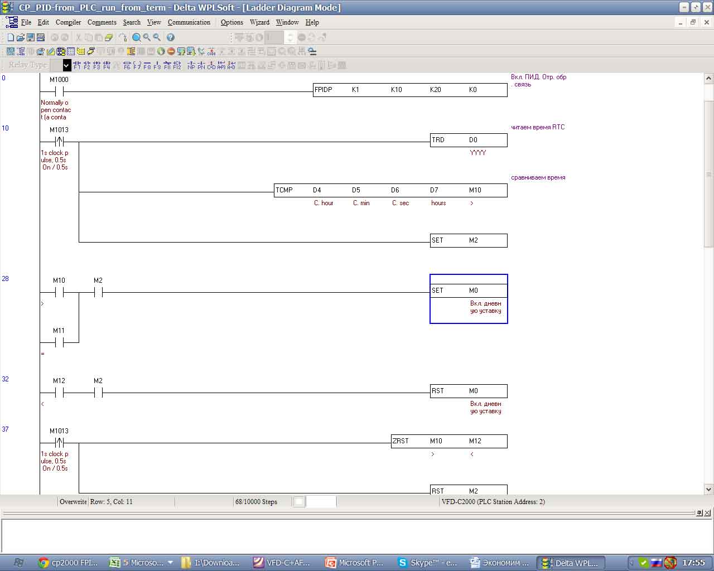The width and height of the screenshot is (714, 571).
Task: Open the Compiler menu
Action: [68, 22]
